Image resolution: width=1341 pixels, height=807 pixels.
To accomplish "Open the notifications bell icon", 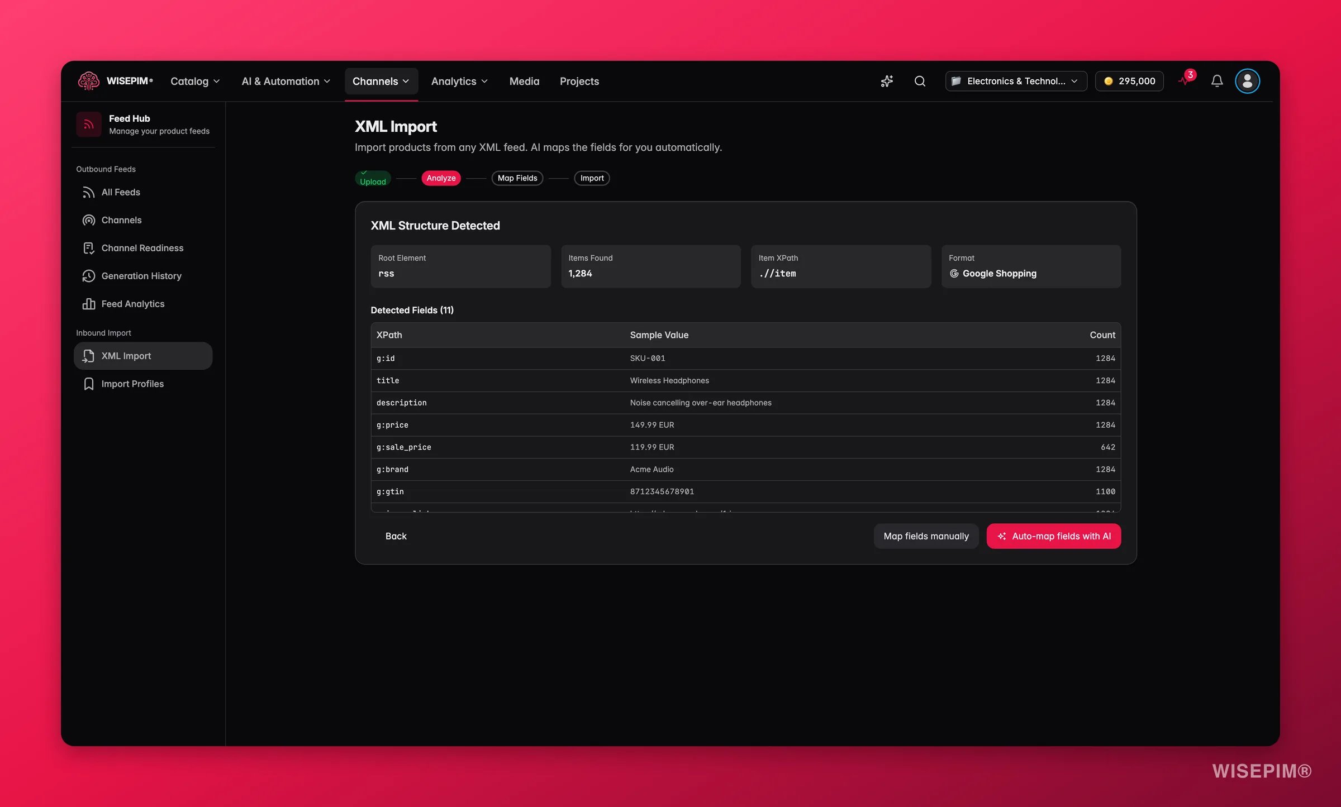I will pyautogui.click(x=1217, y=82).
